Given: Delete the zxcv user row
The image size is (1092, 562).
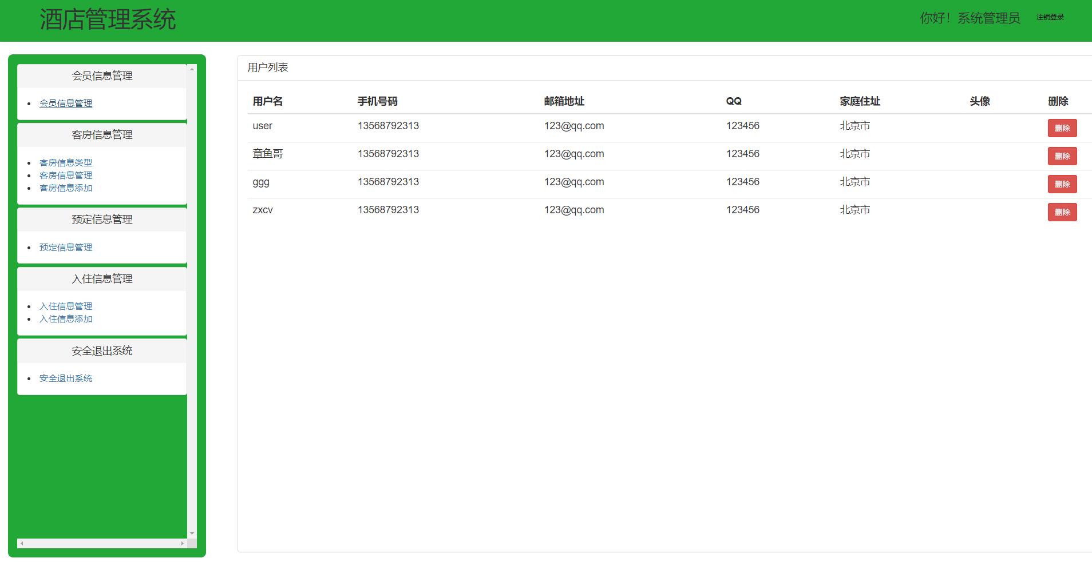Looking at the screenshot, I should 1062,212.
